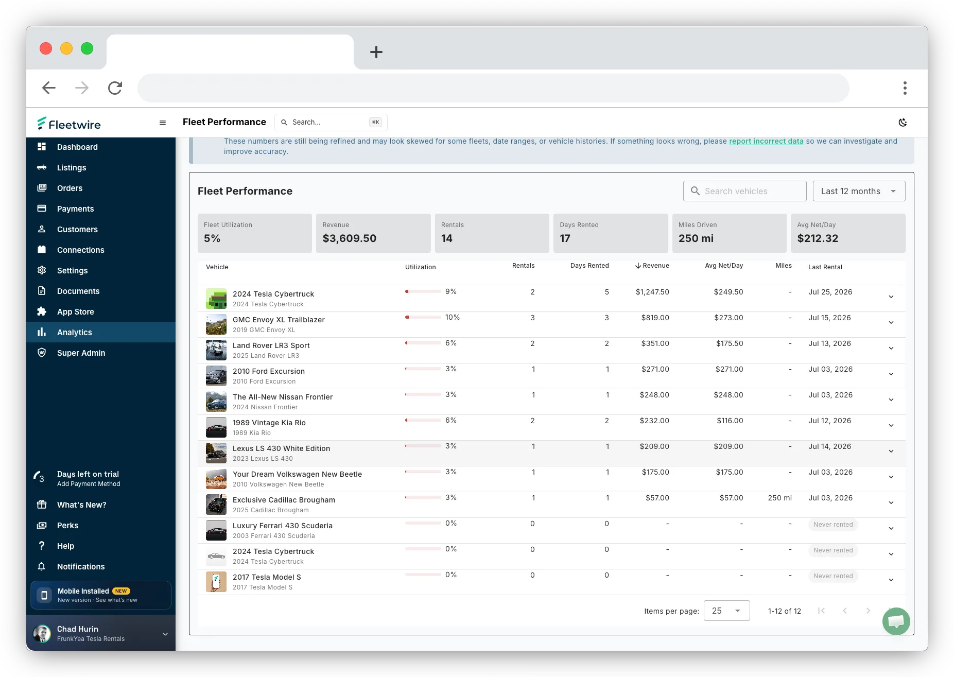Screen dimensions: 954x677
Task: Click browser back arrow
Action: tap(49, 88)
